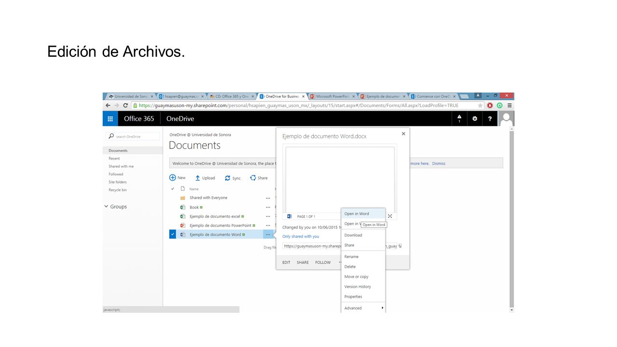This screenshot has height=347, width=617.
Task: Open the Chrome hamburger menu
Action: pos(510,105)
